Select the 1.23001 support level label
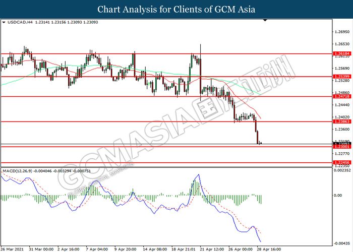This screenshot has height=252, width=353. point(342,147)
